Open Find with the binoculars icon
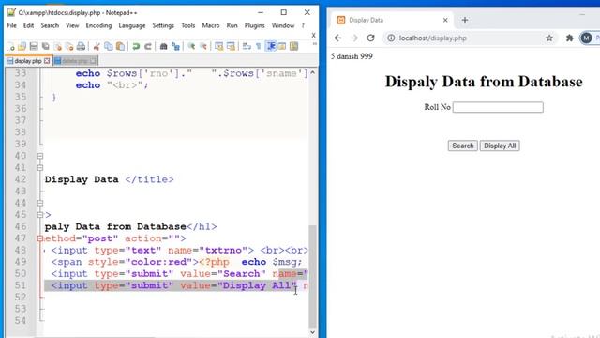The image size is (600, 338). 163,46
